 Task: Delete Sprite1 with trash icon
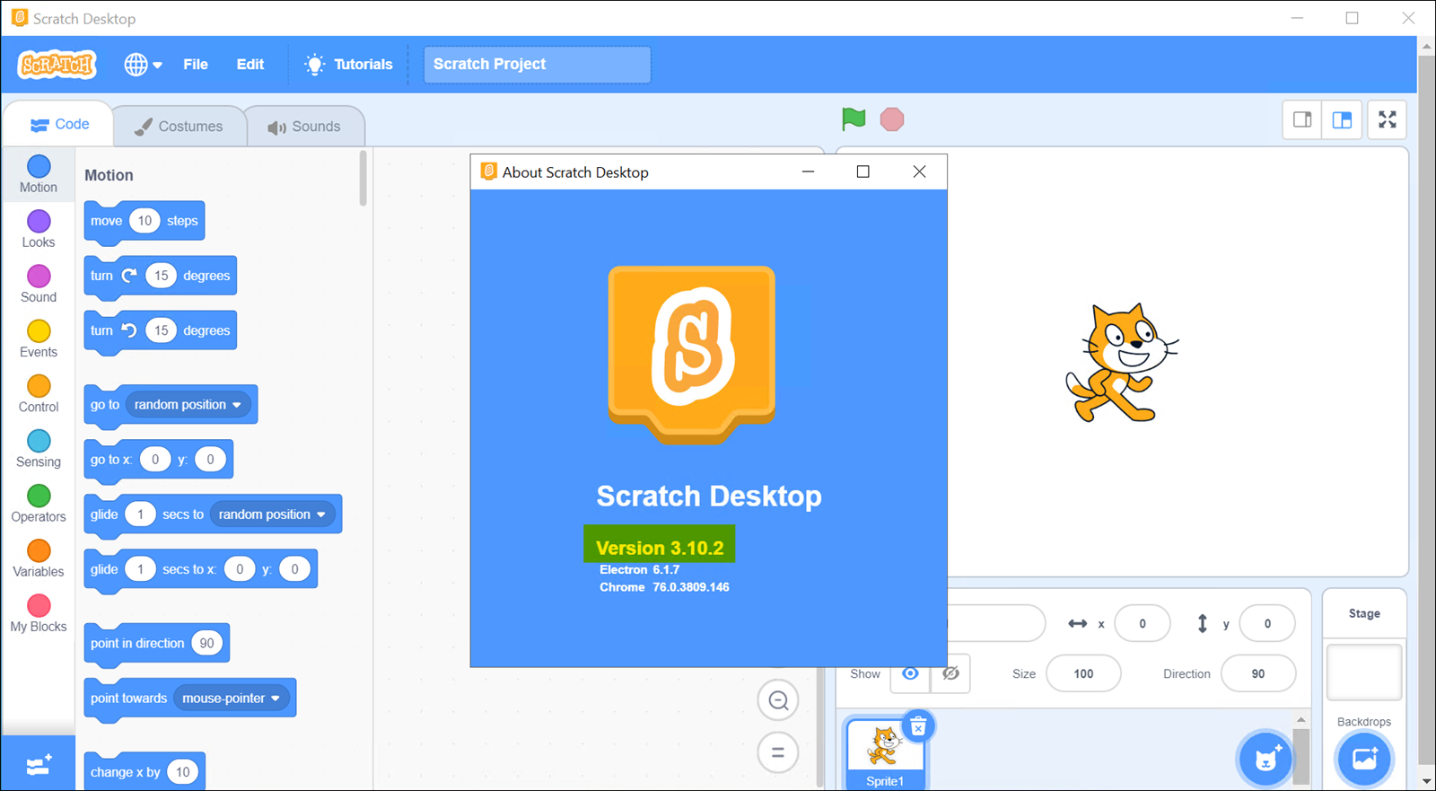point(918,726)
